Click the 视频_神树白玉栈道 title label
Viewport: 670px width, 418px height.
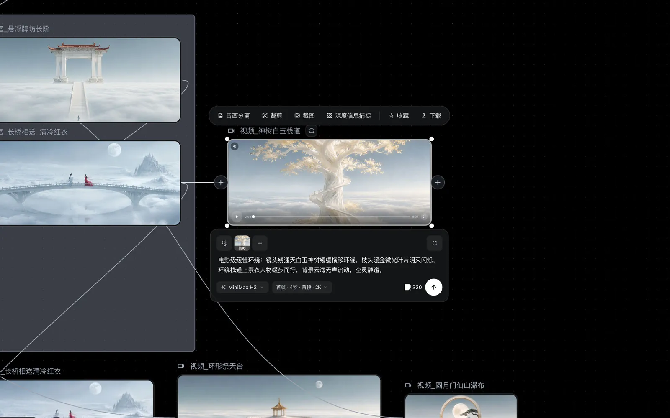click(270, 131)
